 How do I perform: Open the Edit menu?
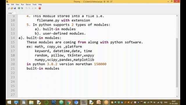[x=12, y=4]
